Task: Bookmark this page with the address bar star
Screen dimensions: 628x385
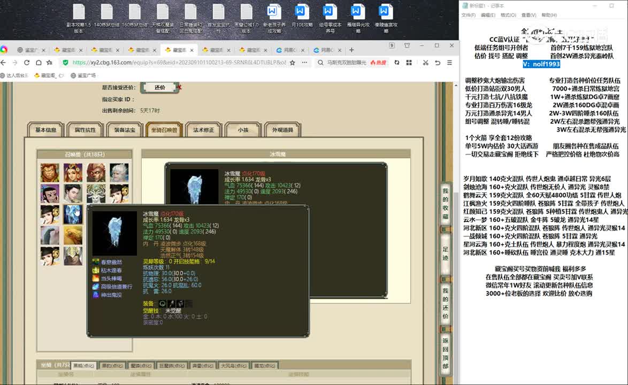Action: [x=293, y=63]
